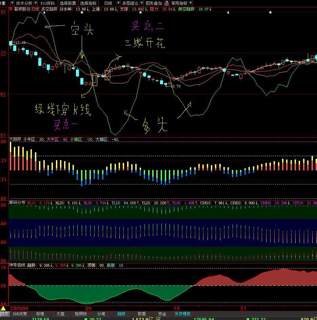Click the 鞍钢股份 stock name label
This screenshot has width=317, height=320.
[22, 9]
